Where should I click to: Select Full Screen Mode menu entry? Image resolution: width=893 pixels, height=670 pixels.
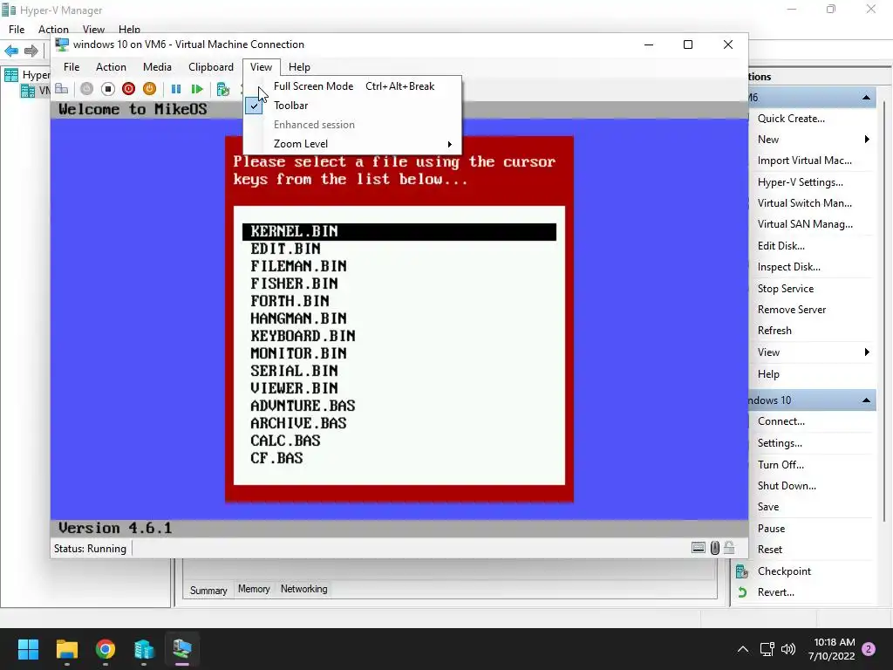click(x=352, y=86)
